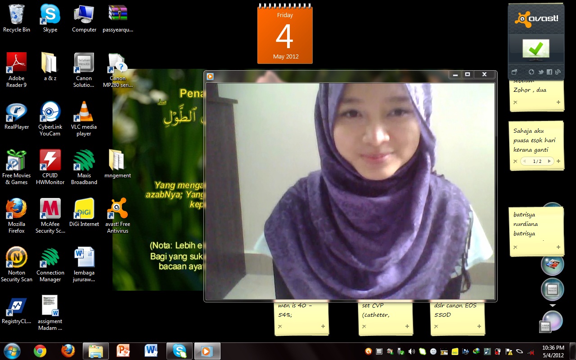Launch DiGi Internet desktop shortcut

click(x=84, y=212)
